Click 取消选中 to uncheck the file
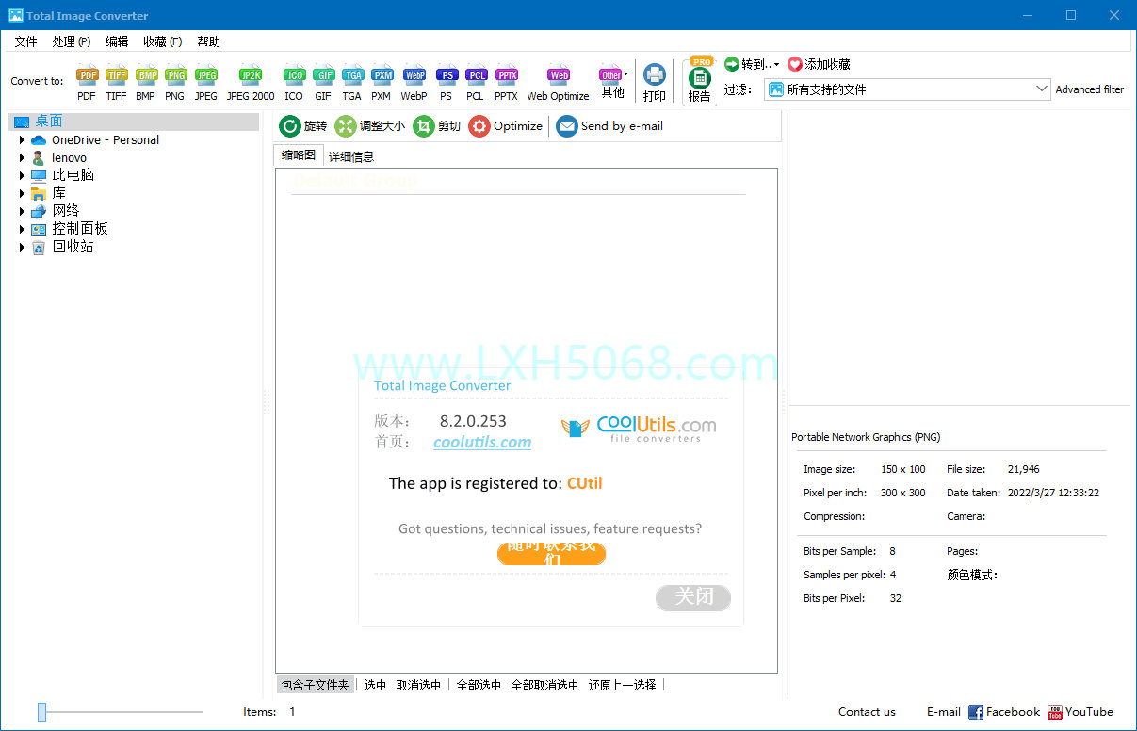The height and width of the screenshot is (731, 1137). (x=418, y=685)
